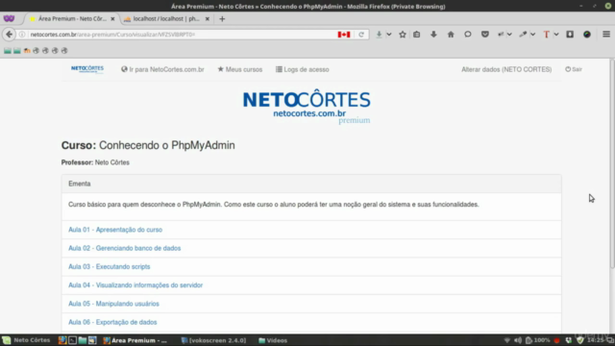Click the battery 100% tray indicator
Viewport: 615px width, 346px height.
[x=538, y=340]
